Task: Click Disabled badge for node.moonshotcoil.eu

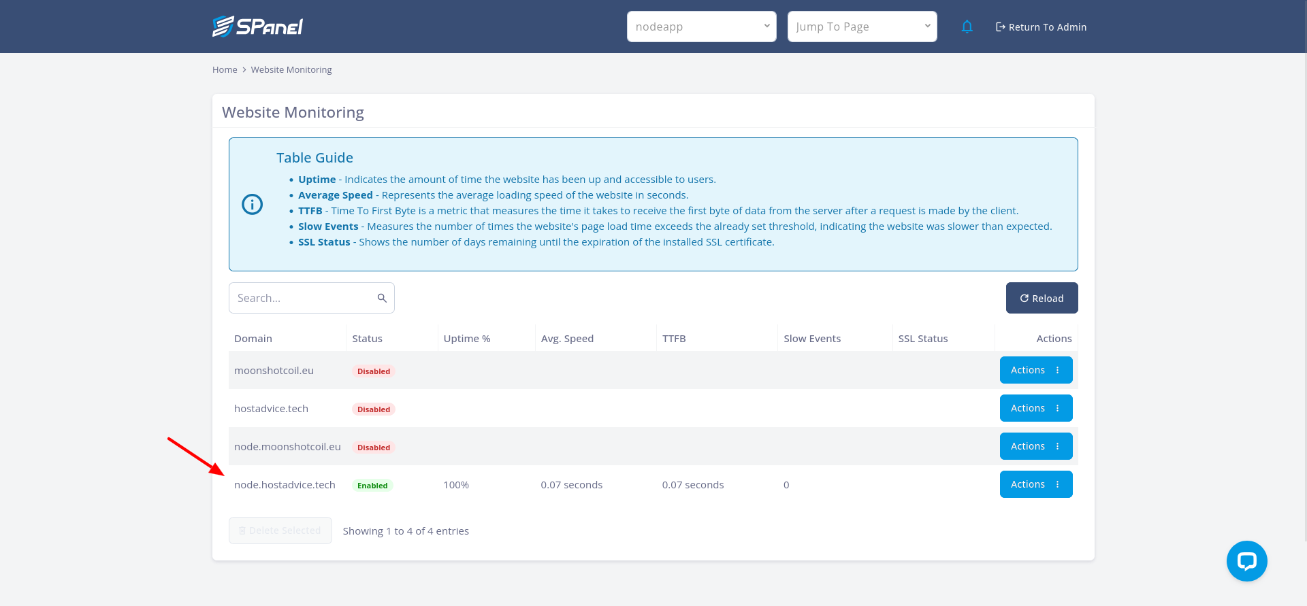Action: (374, 448)
